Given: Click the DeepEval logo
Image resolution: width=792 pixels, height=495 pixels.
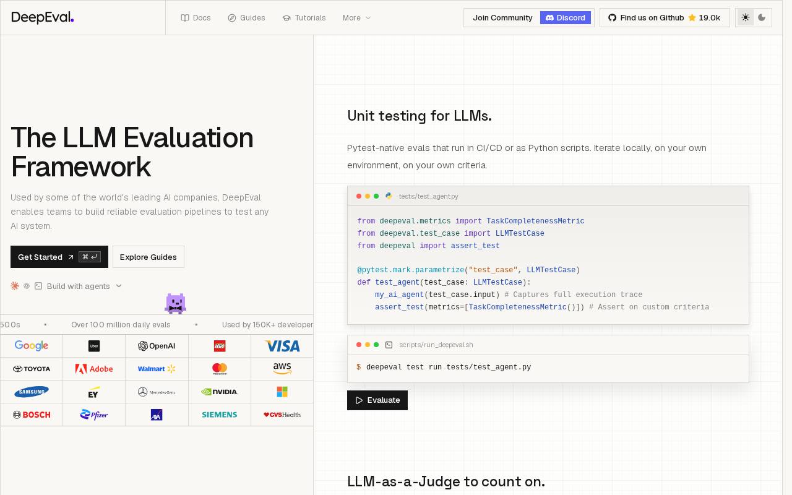Looking at the screenshot, I should click(x=43, y=17).
